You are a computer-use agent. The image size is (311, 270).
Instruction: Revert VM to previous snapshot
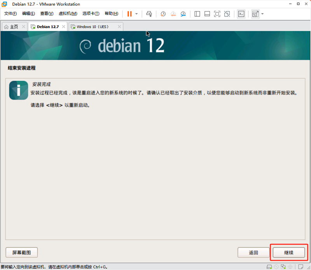click(x=173, y=14)
